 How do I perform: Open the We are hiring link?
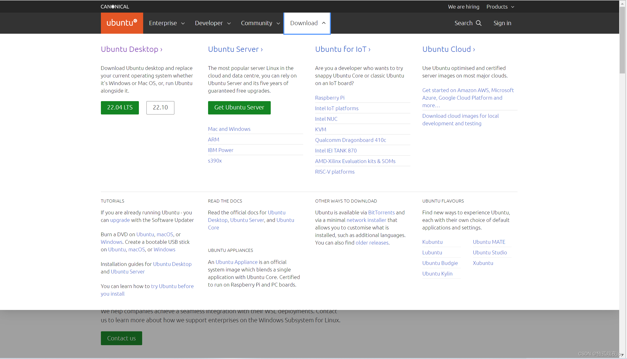pos(463,7)
